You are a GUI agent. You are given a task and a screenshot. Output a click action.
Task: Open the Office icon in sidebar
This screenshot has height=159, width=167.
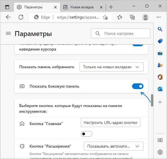tap(160, 77)
